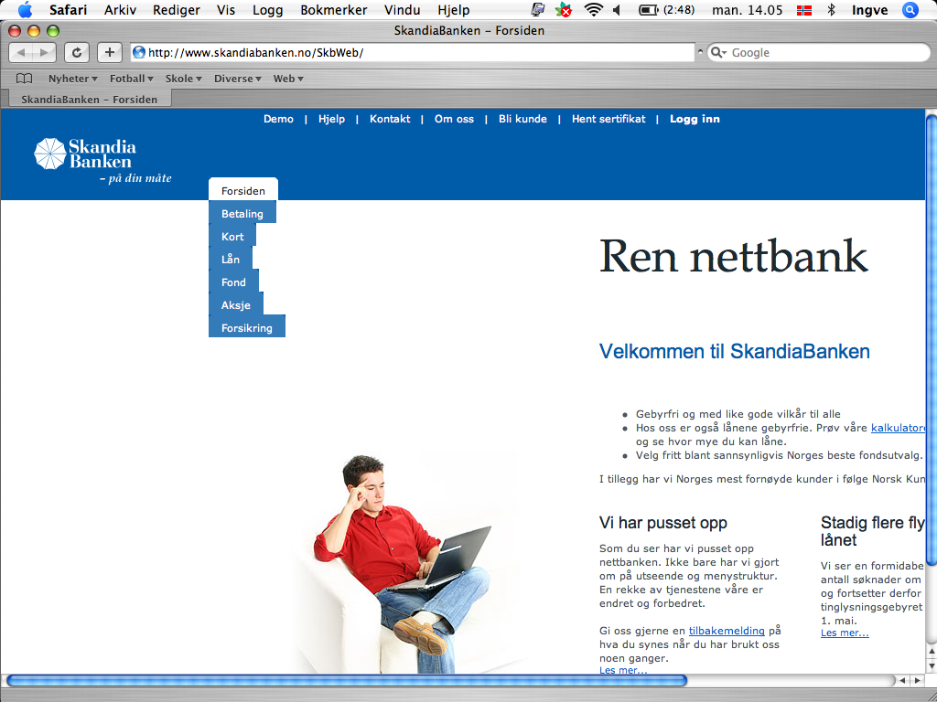Open the Arkiv menu

tap(120, 9)
